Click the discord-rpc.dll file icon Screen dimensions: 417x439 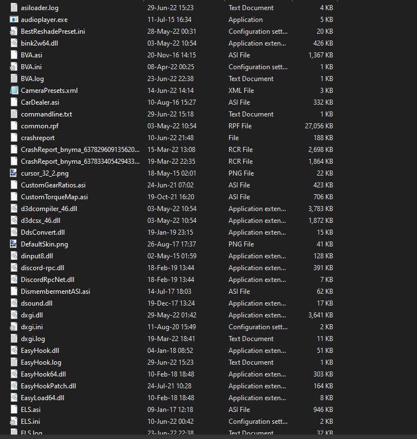pyautogui.click(x=14, y=268)
